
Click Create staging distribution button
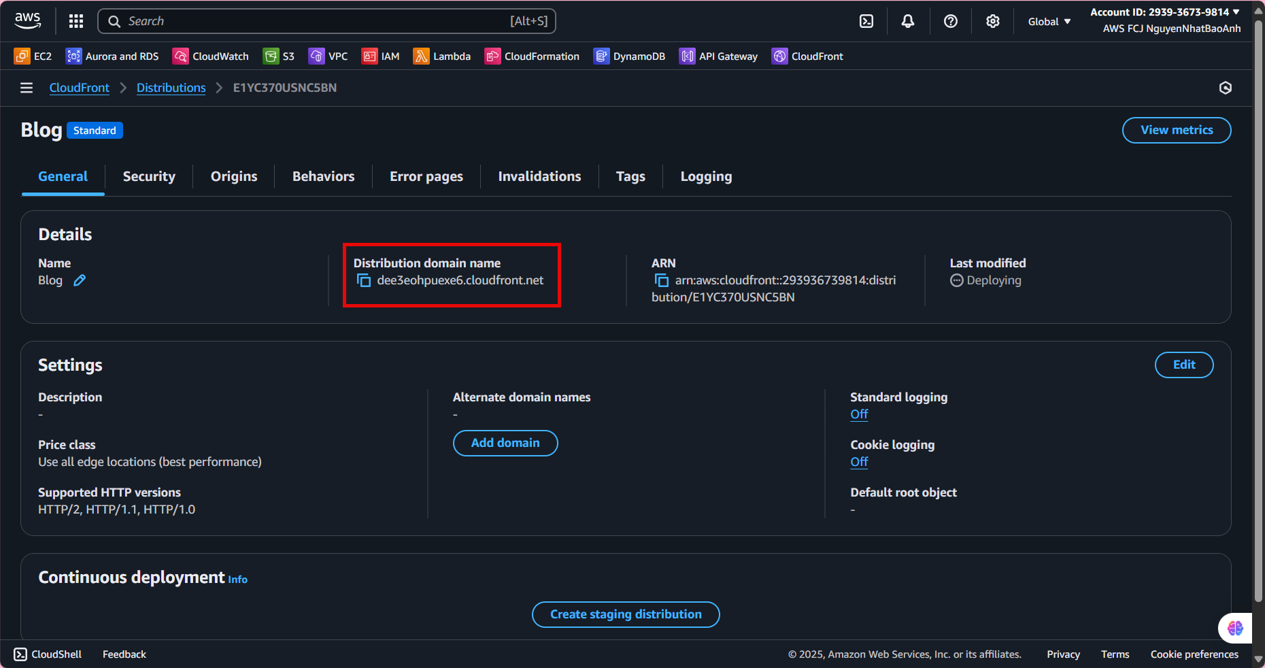tap(626, 614)
